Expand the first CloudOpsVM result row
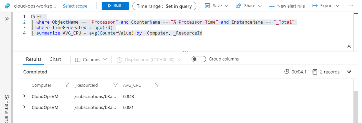The width and height of the screenshot is (362, 123). click(24, 96)
